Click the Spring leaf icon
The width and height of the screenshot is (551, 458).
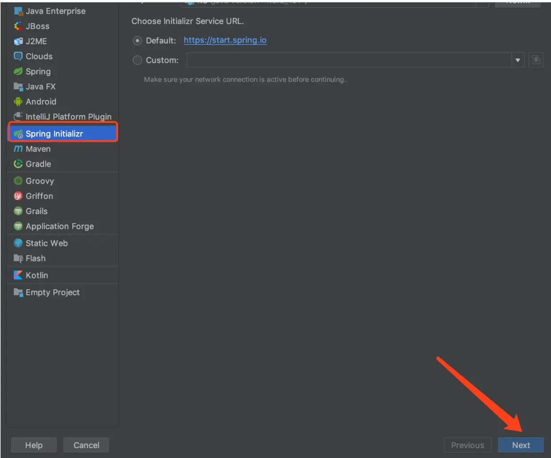[x=18, y=72]
